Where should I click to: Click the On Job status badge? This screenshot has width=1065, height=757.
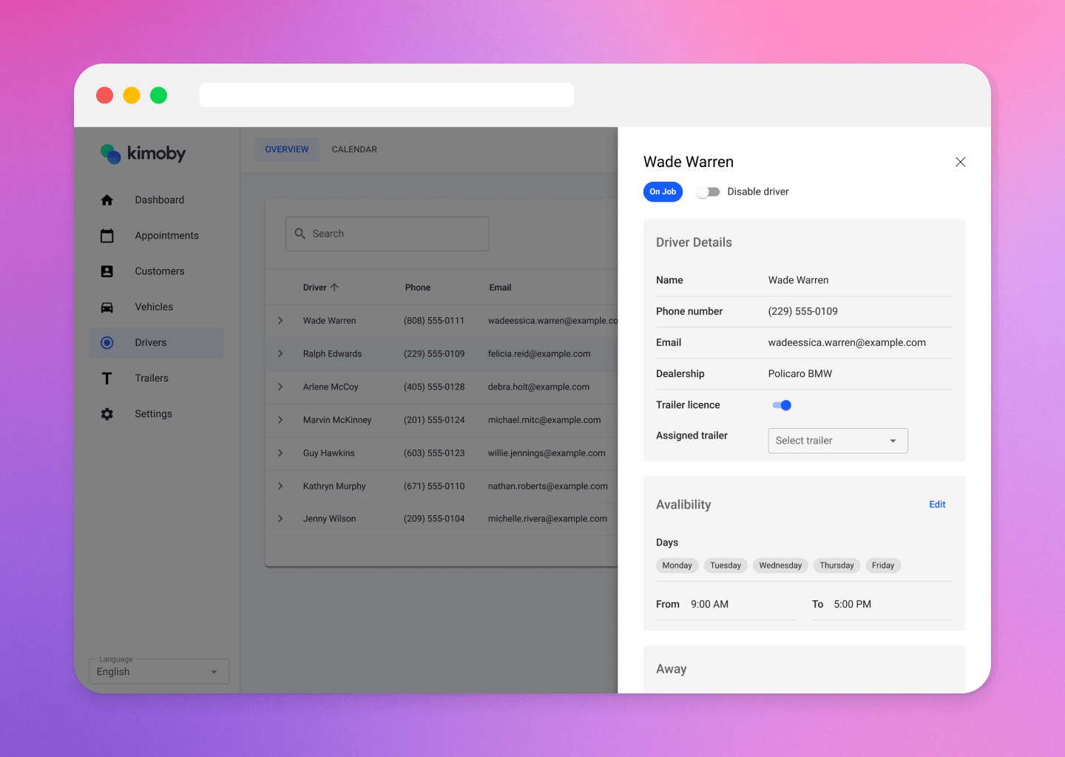pos(662,191)
